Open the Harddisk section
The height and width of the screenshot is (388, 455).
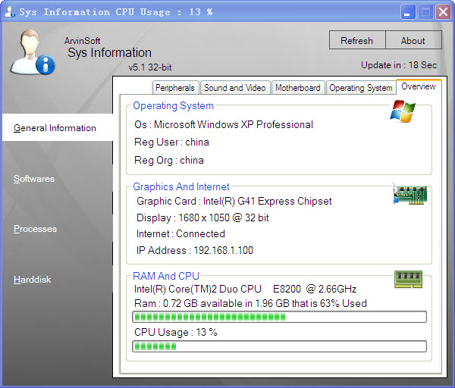[32, 280]
